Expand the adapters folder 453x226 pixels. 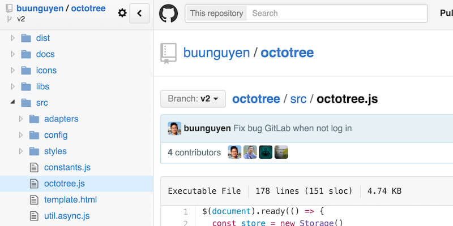pos(21,119)
